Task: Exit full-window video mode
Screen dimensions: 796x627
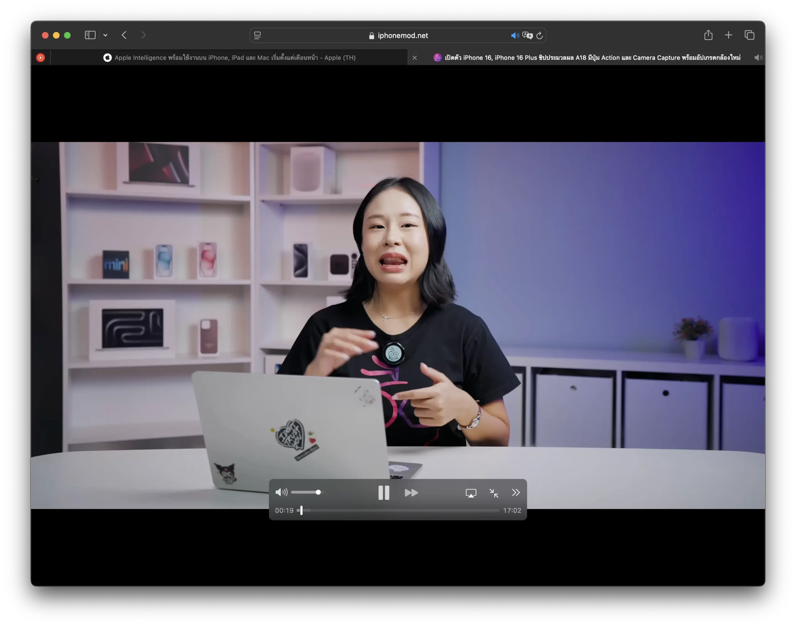Action: point(494,493)
